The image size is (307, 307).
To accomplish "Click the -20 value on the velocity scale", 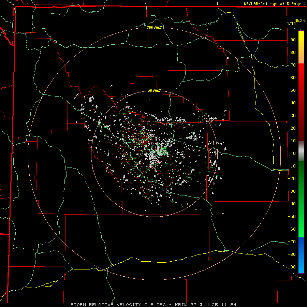I will tap(292, 179).
